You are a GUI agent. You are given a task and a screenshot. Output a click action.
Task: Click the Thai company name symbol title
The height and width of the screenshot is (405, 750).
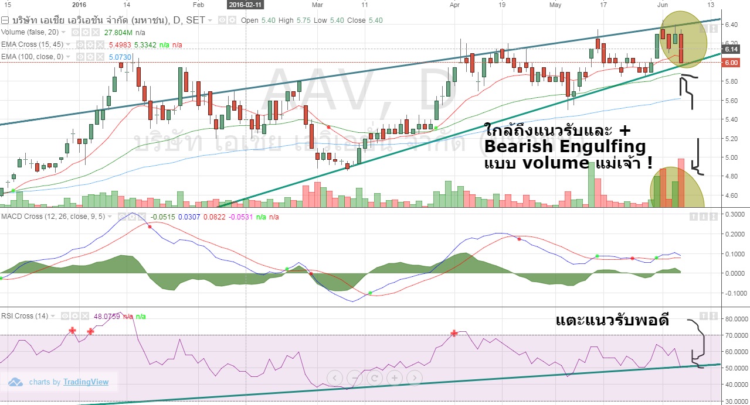(x=108, y=20)
